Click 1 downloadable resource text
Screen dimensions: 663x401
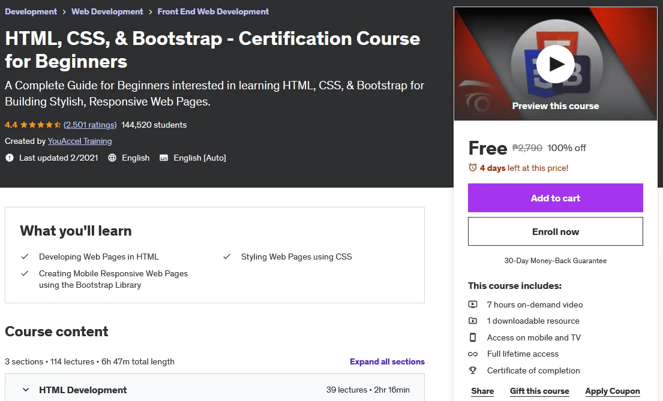coord(533,321)
